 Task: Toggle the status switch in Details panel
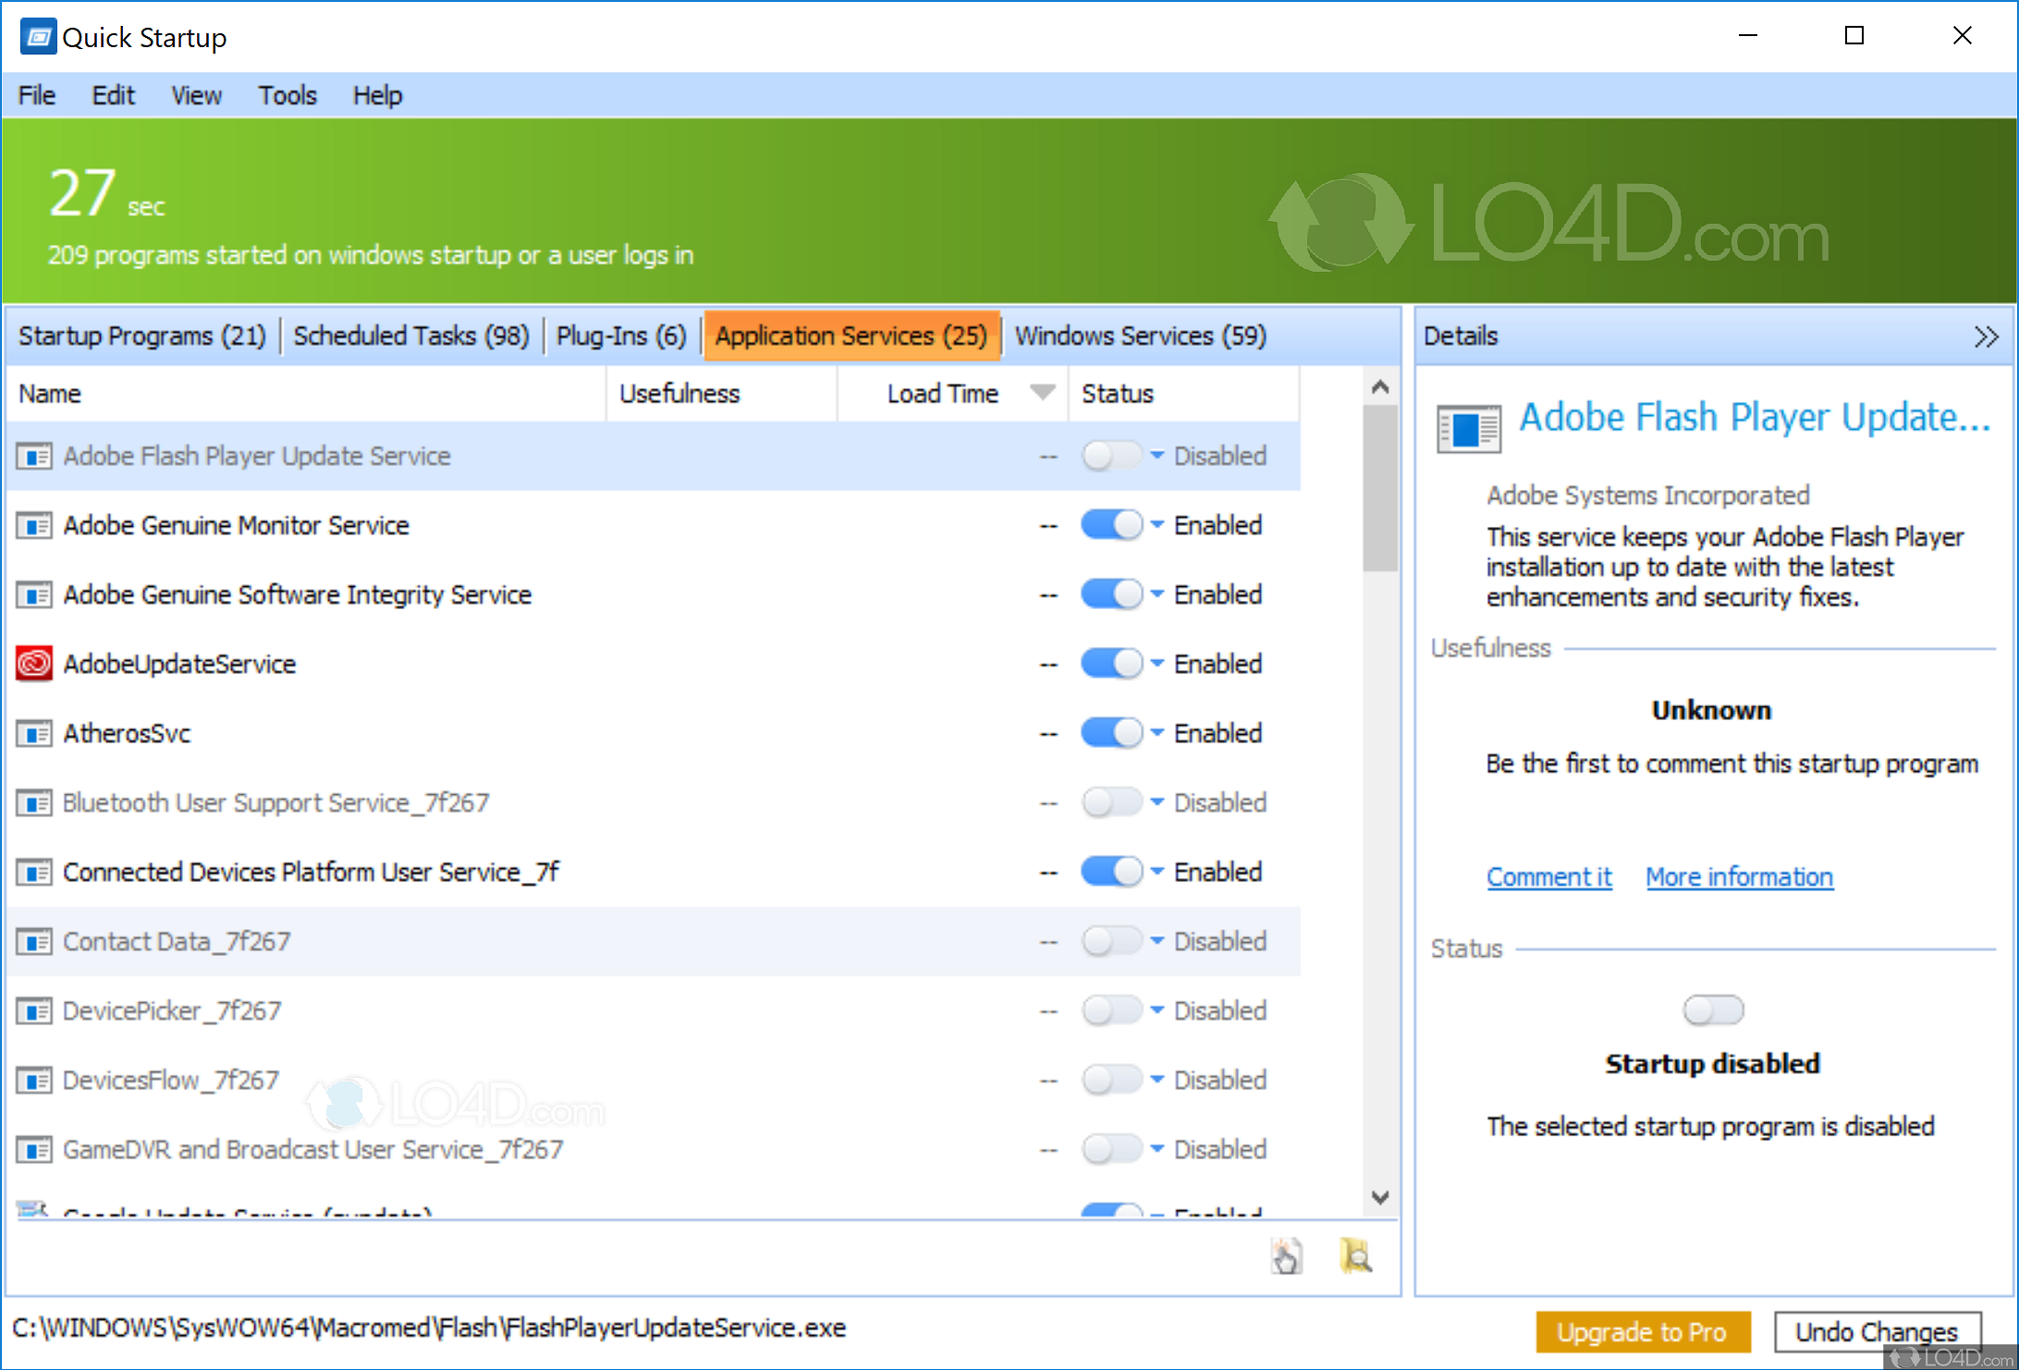pos(1713,1010)
